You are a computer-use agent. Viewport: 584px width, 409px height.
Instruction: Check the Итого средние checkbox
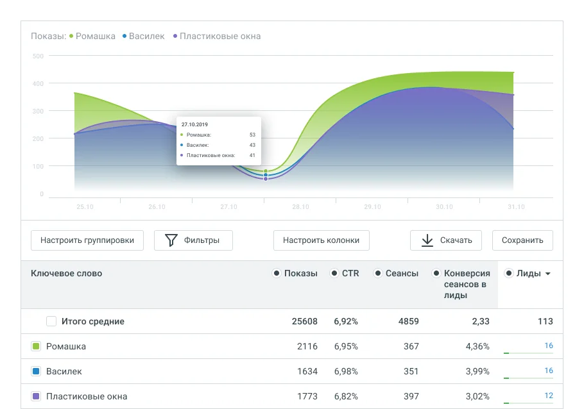[51, 321]
